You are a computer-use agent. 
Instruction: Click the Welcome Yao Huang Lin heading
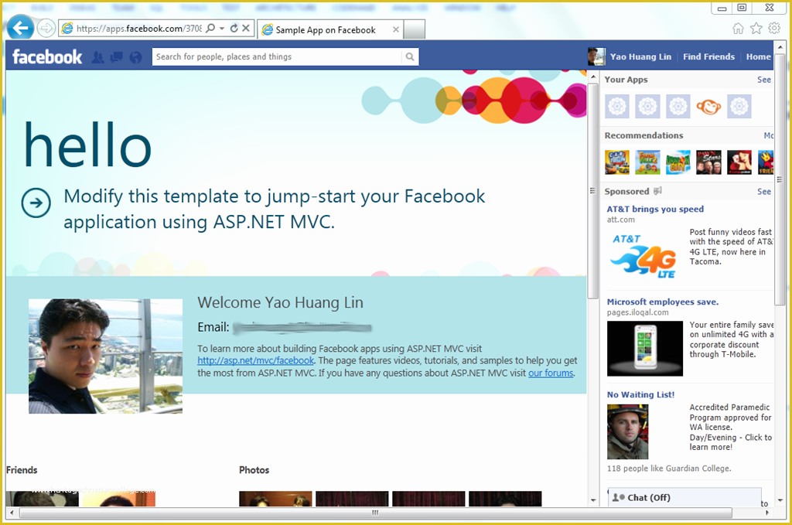pos(280,302)
